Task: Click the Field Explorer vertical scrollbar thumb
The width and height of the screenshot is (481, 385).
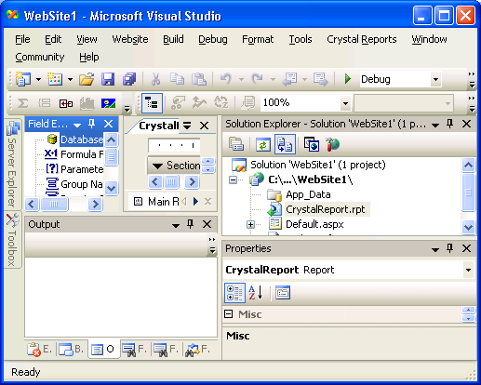Action: coord(111,157)
